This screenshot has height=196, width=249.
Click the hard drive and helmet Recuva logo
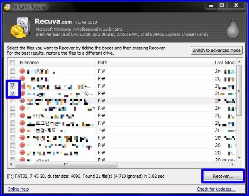tap(20, 28)
